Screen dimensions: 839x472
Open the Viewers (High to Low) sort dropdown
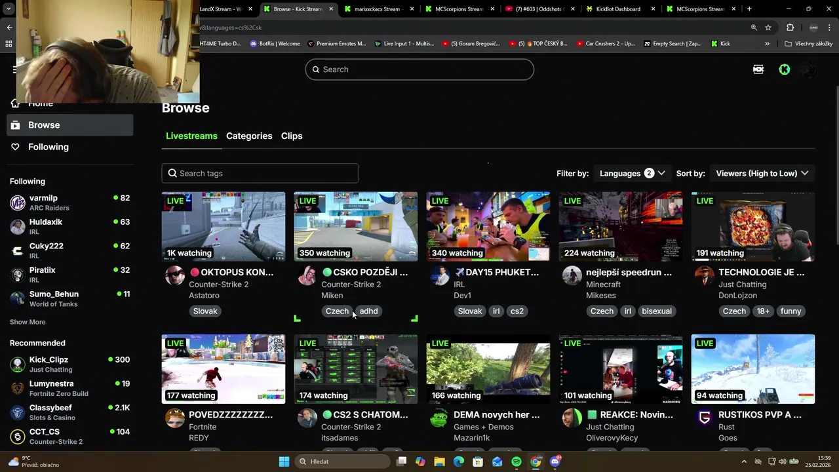tap(762, 173)
